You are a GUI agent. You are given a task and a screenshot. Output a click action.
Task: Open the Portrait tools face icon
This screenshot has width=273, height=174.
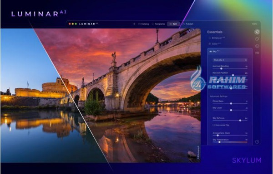coord(257,46)
